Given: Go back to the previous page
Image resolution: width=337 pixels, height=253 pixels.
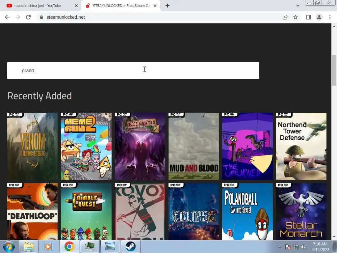Looking at the screenshot, I should click(7, 17).
